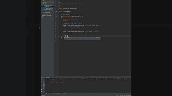Image resolution: width=172 pixels, height=96 pixels.
Task: Click run gutter arrow beside class MyClass
Action: (x=57, y=11)
